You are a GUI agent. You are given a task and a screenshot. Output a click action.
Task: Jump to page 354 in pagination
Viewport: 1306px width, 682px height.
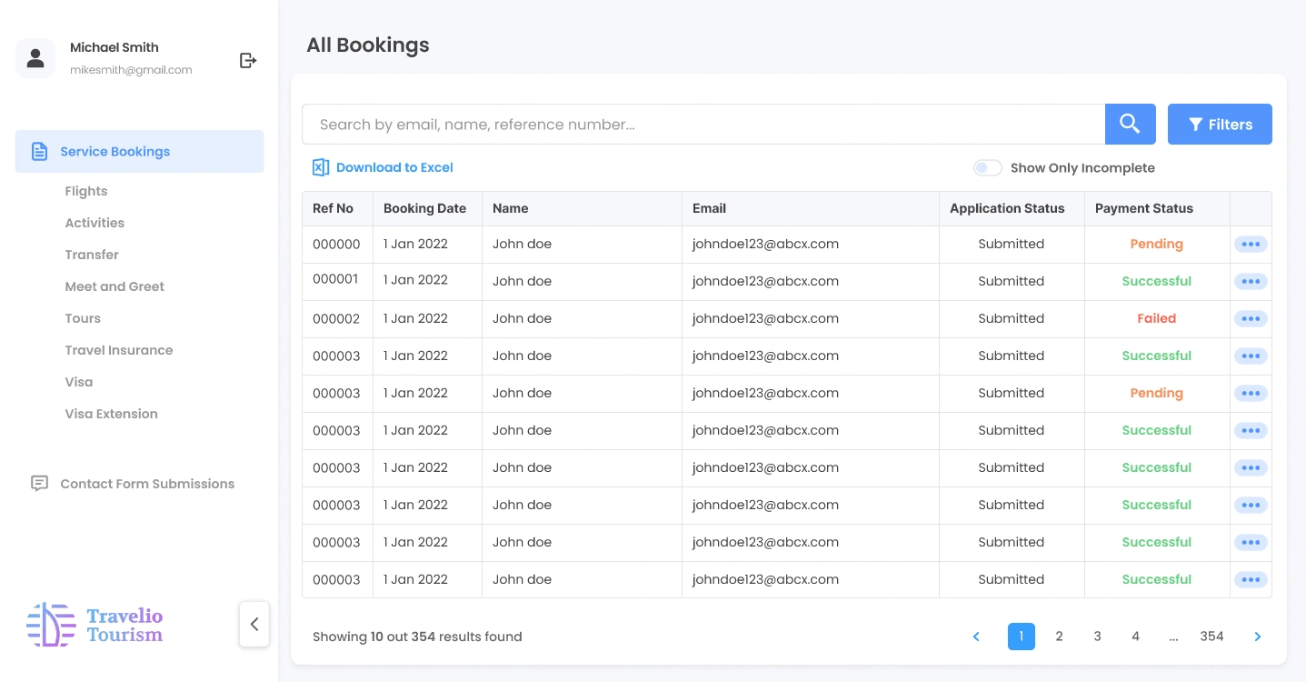point(1211,637)
